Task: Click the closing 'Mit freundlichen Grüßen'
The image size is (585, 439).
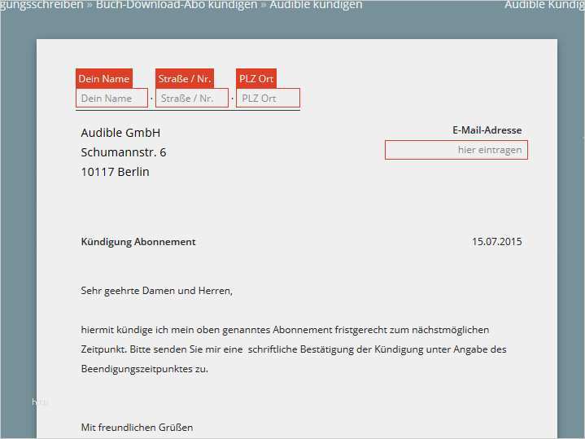Action: [137, 428]
